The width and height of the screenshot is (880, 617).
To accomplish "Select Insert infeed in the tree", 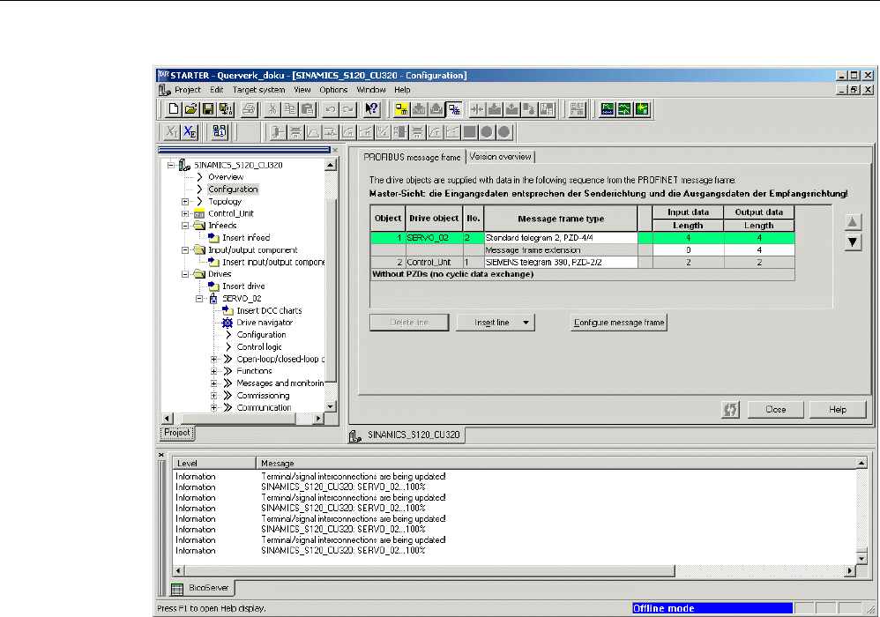I will [246, 238].
